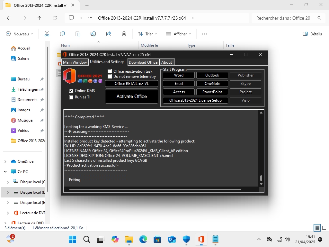Open the Afficher view dropdown

coord(178,34)
